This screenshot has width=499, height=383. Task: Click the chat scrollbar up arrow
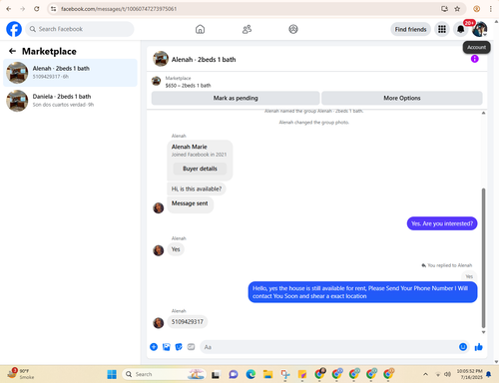(x=483, y=113)
